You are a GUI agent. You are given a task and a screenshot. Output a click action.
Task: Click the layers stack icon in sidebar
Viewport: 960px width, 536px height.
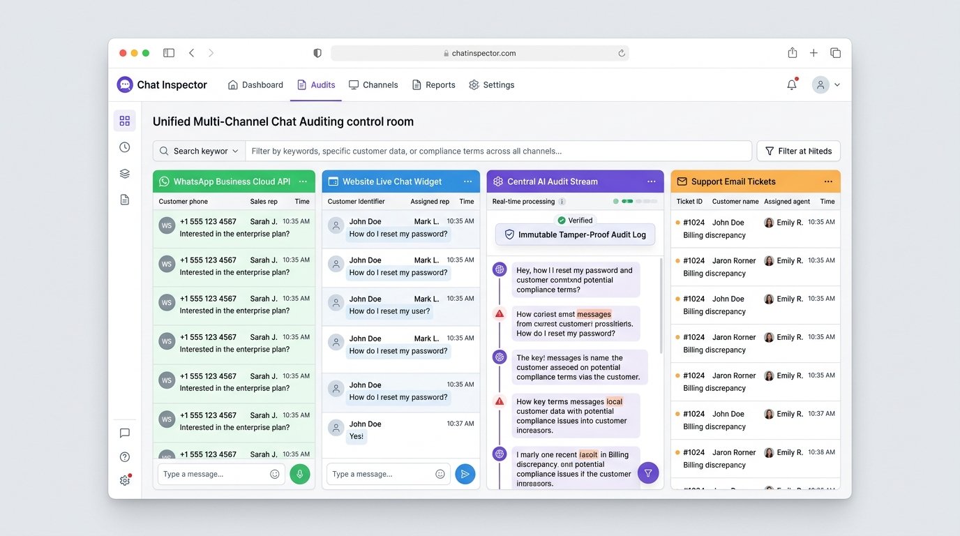(x=125, y=174)
